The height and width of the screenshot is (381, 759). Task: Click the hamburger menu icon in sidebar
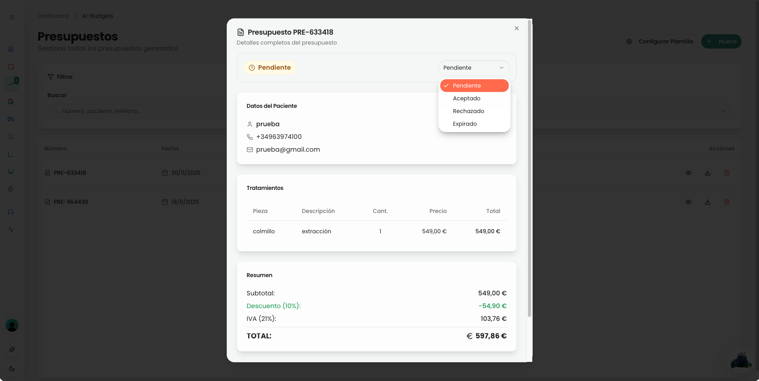(12, 18)
